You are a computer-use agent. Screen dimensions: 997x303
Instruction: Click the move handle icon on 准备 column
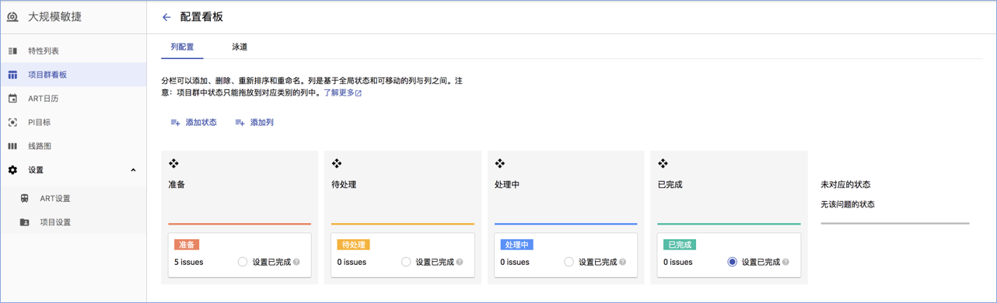point(173,163)
